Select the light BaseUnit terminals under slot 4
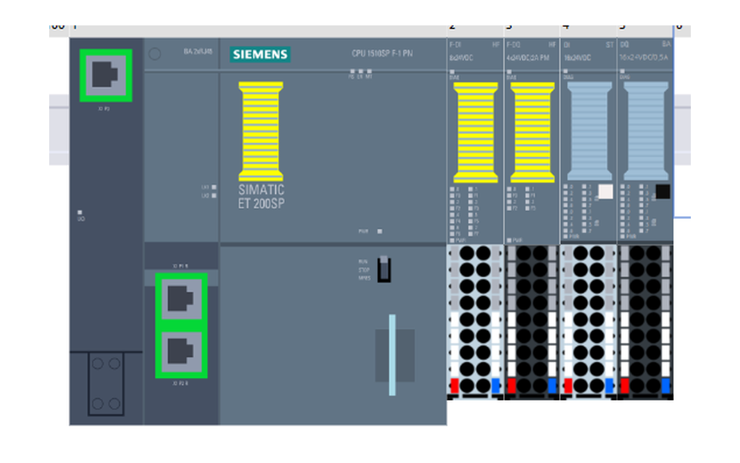This screenshot has height=463, width=740. pyautogui.click(x=588, y=322)
